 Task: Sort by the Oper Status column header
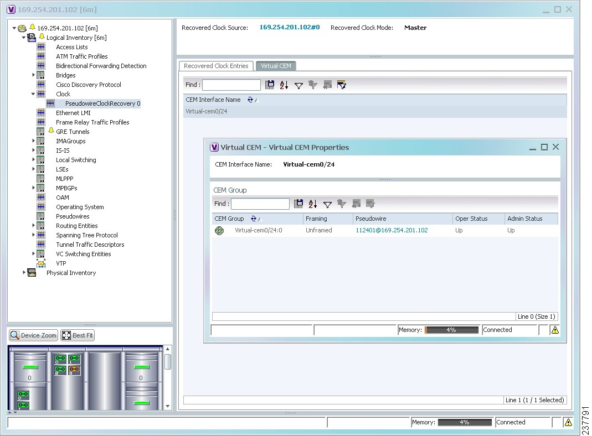coord(478,219)
